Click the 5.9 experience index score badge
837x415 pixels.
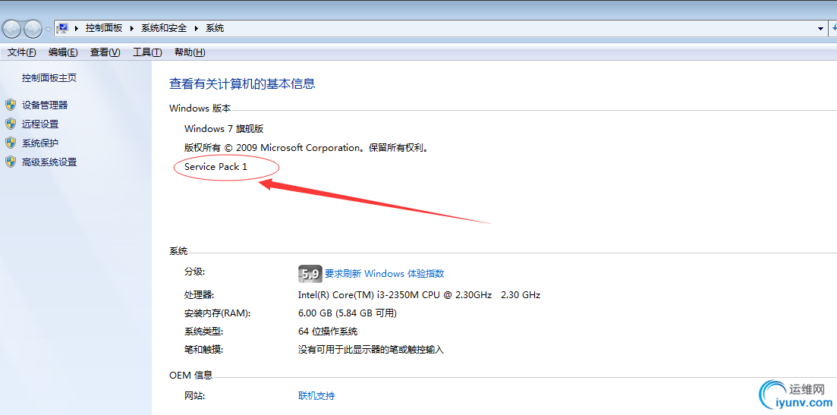coord(310,274)
